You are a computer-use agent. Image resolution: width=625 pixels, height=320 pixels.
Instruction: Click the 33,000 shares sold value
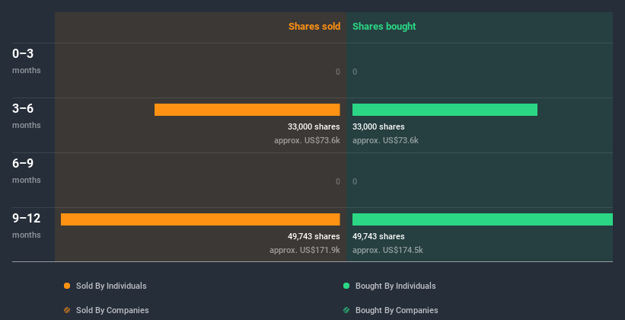314,127
